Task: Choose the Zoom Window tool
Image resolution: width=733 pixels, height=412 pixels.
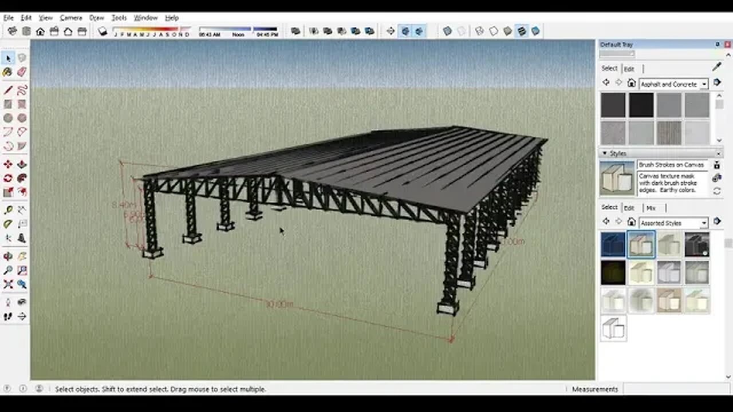Action: [22, 270]
